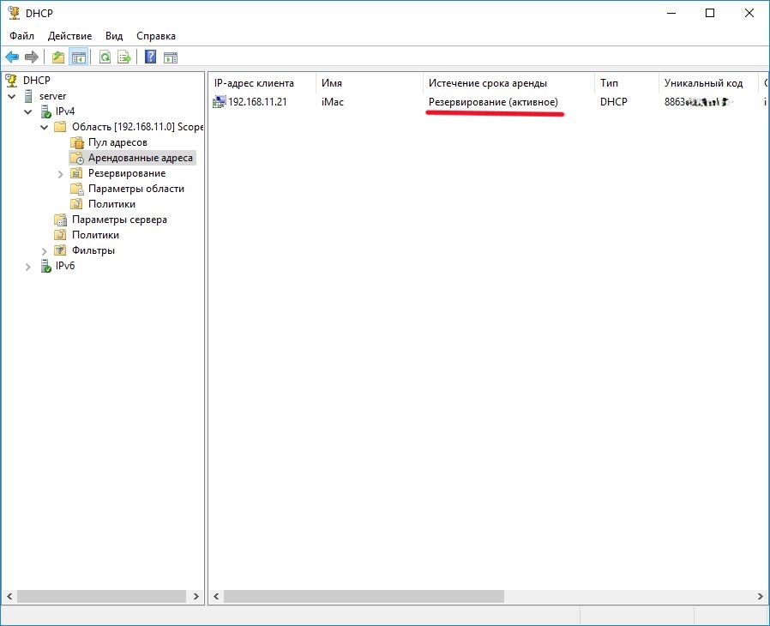Open the Действие menu
The height and width of the screenshot is (626, 770).
(x=69, y=36)
